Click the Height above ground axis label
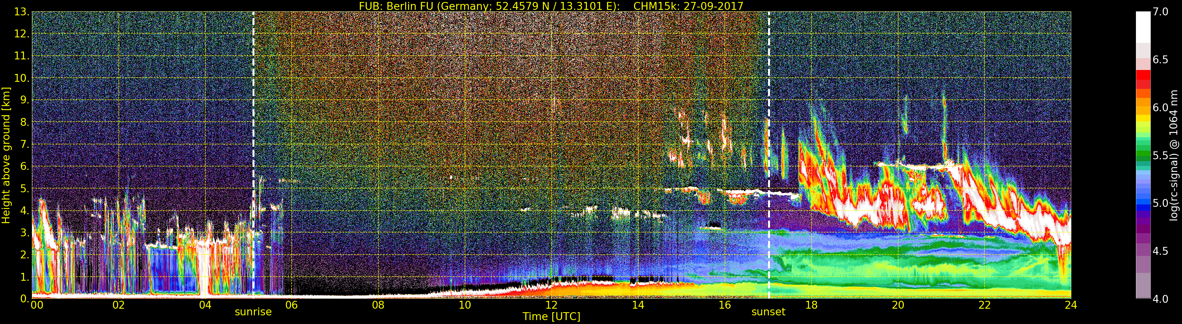This screenshot has height=324, width=1182. point(6,155)
